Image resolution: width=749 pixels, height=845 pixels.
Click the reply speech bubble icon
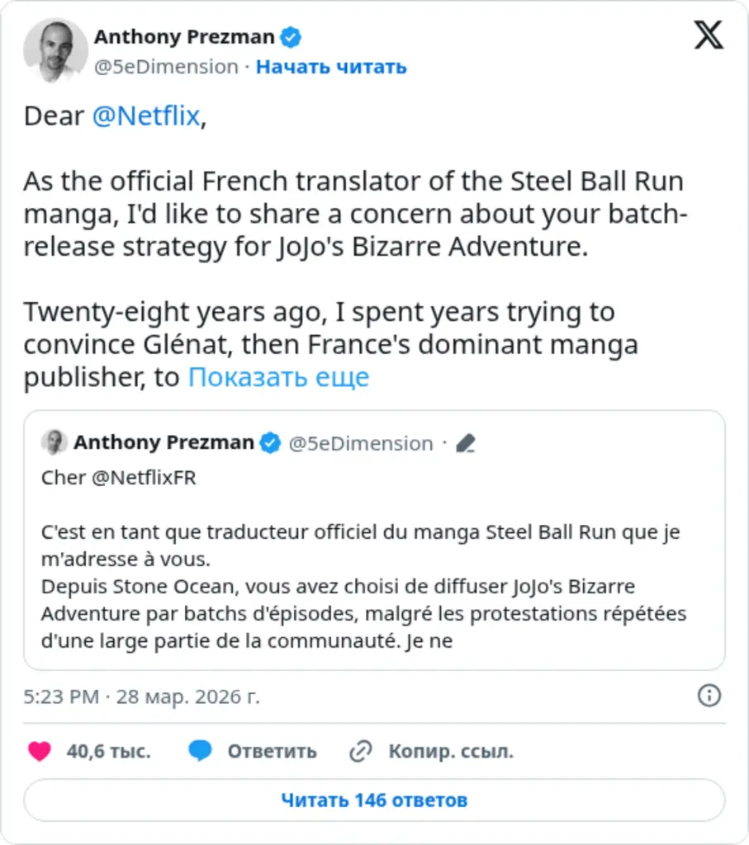pos(200,751)
